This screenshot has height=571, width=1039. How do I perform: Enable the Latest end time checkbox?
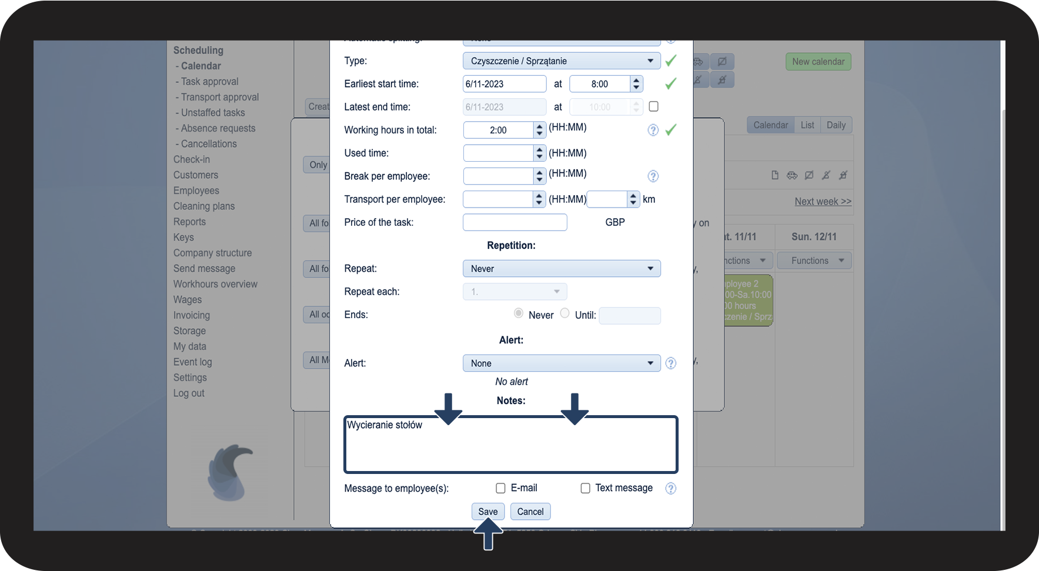tap(653, 106)
